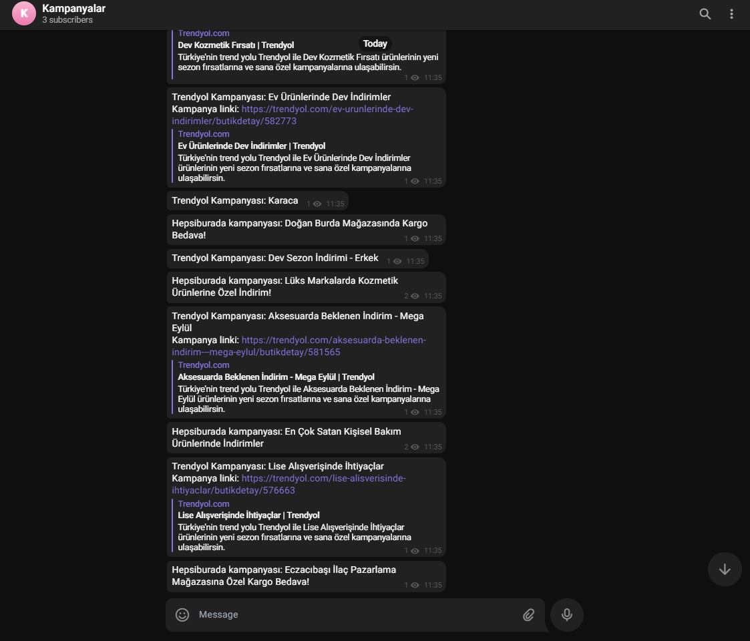Click views eye icon on Dev Sezon İndirimi message
Image resolution: width=750 pixels, height=641 pixels.
397,261
